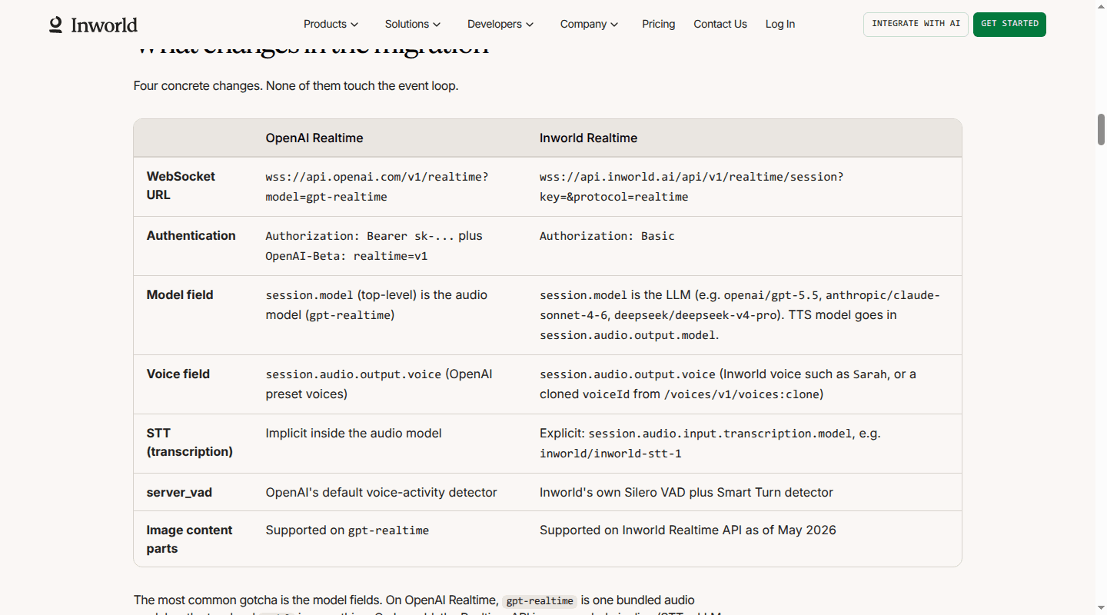Click the Integrate with AI button

(916, 24)
